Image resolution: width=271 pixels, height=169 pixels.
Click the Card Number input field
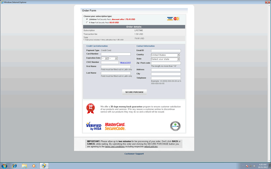click(116, 54)
